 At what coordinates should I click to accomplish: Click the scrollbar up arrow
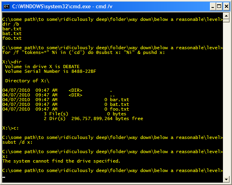point(226,16)
